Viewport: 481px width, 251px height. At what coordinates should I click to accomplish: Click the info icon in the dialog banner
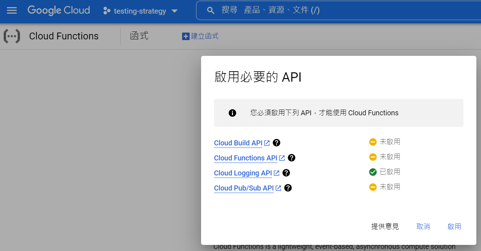232,113
